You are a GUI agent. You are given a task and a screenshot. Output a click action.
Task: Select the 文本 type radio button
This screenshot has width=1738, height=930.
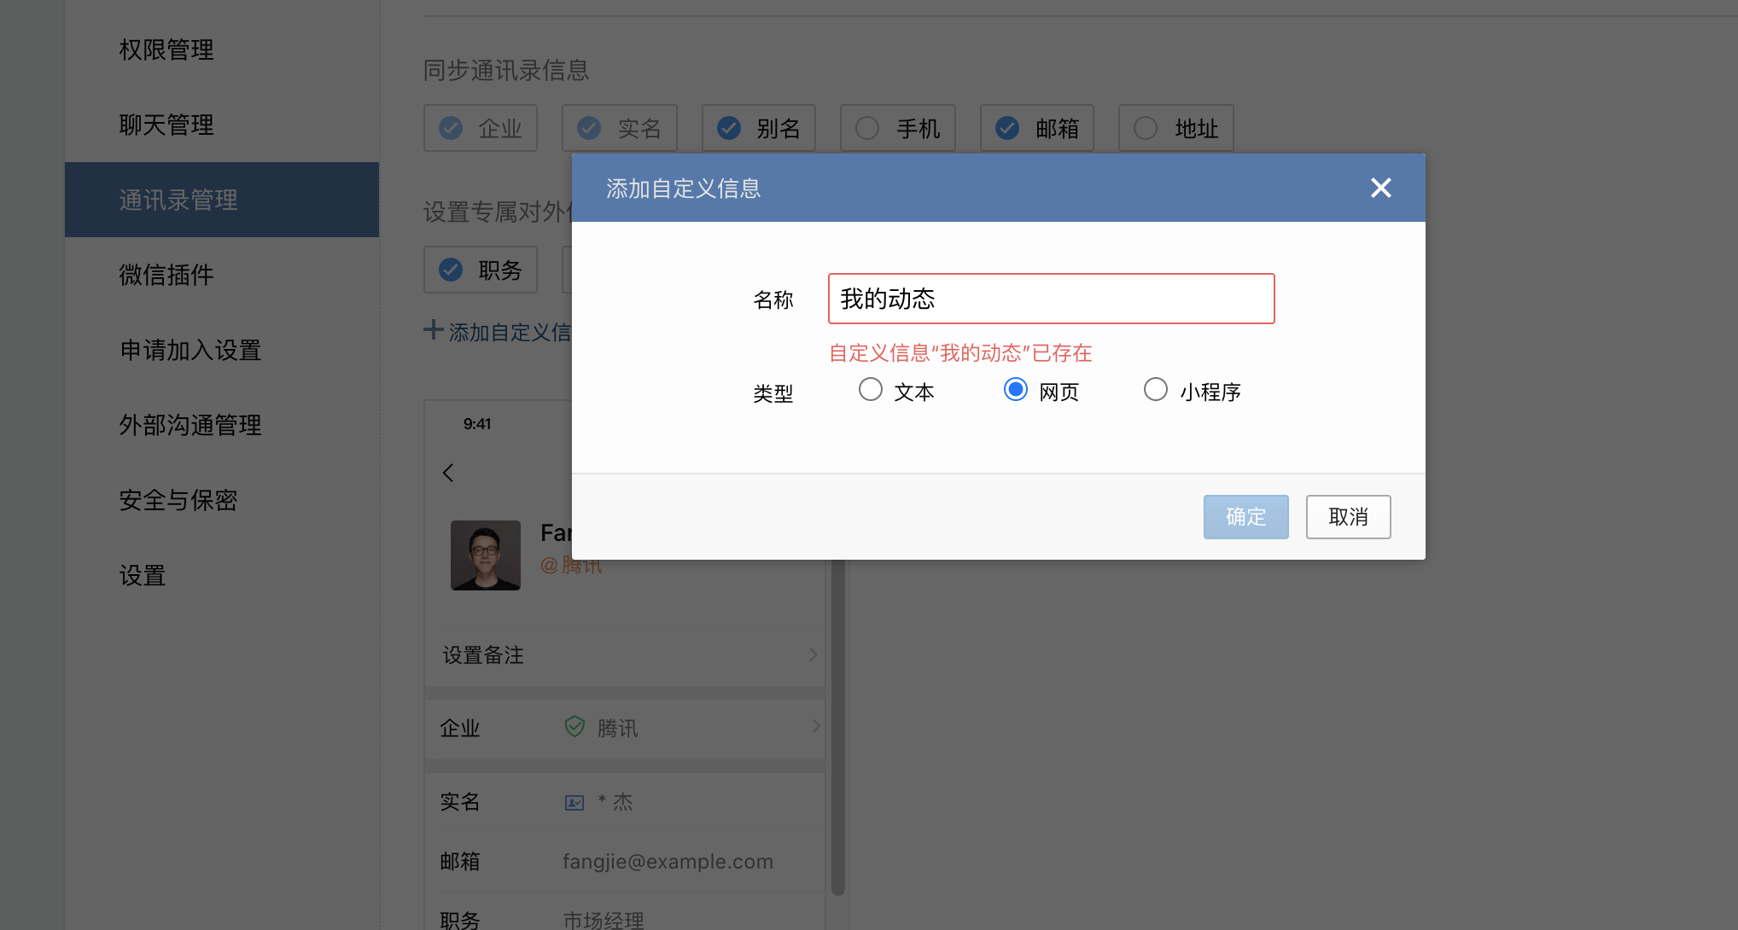click(x=871, y=390)
